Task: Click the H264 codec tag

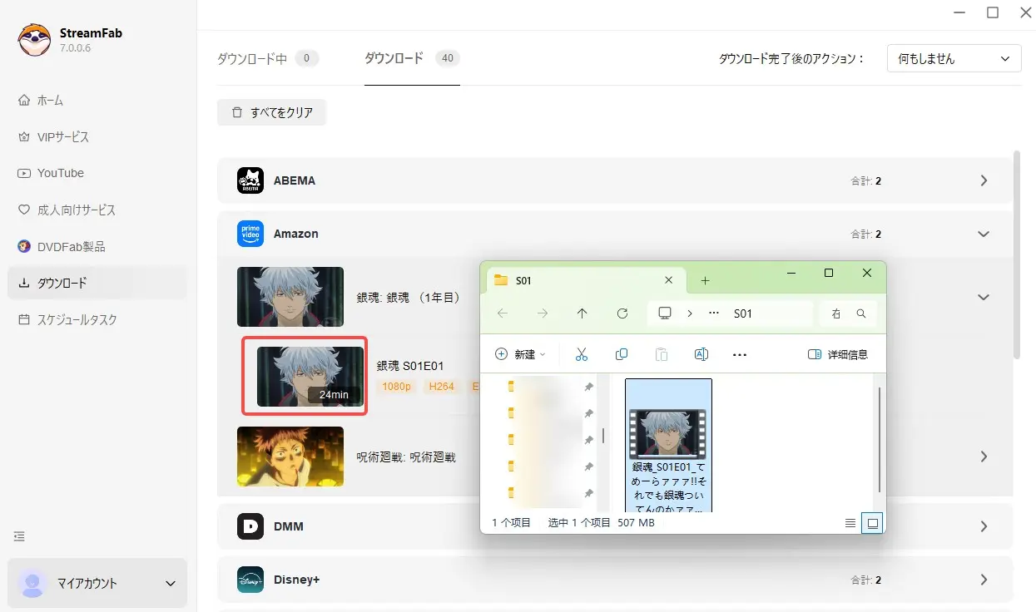Action: tap(441, 387)
